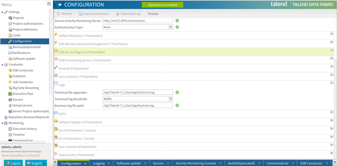This screenshot has width=337, height=166.
Task: Click the Export parameters toolbar icon
Action: (81, 14)
